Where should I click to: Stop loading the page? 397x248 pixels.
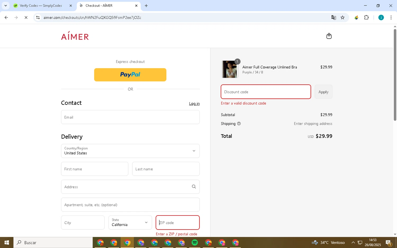(x=26, y=17)
